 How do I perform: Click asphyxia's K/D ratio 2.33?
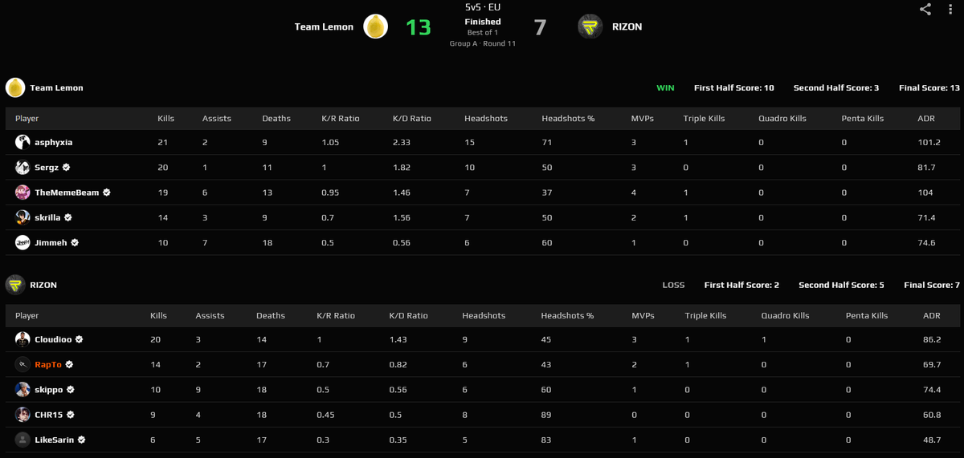[402, 142]
